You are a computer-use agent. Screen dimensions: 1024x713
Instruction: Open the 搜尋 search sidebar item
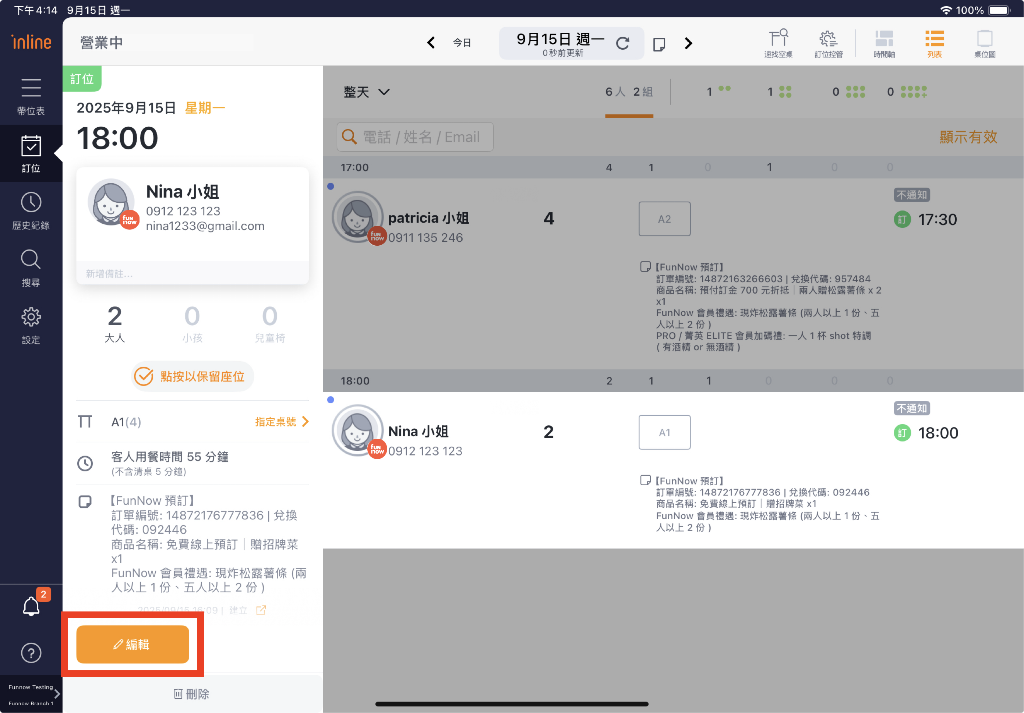tap(31, 268)
